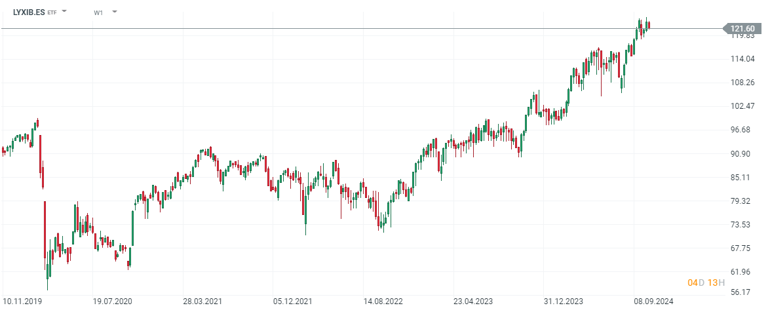Viewport: 770px width, 312px height.
Task: Click the 05.12.2021 date marker
Action: (x=292, y=302)
